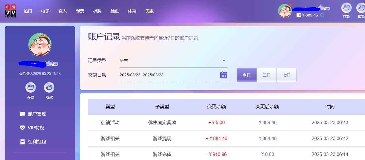Click the sidebar deposit (存款) icon
Viewport: 365px width, 160px height.
tap(31, 87)
